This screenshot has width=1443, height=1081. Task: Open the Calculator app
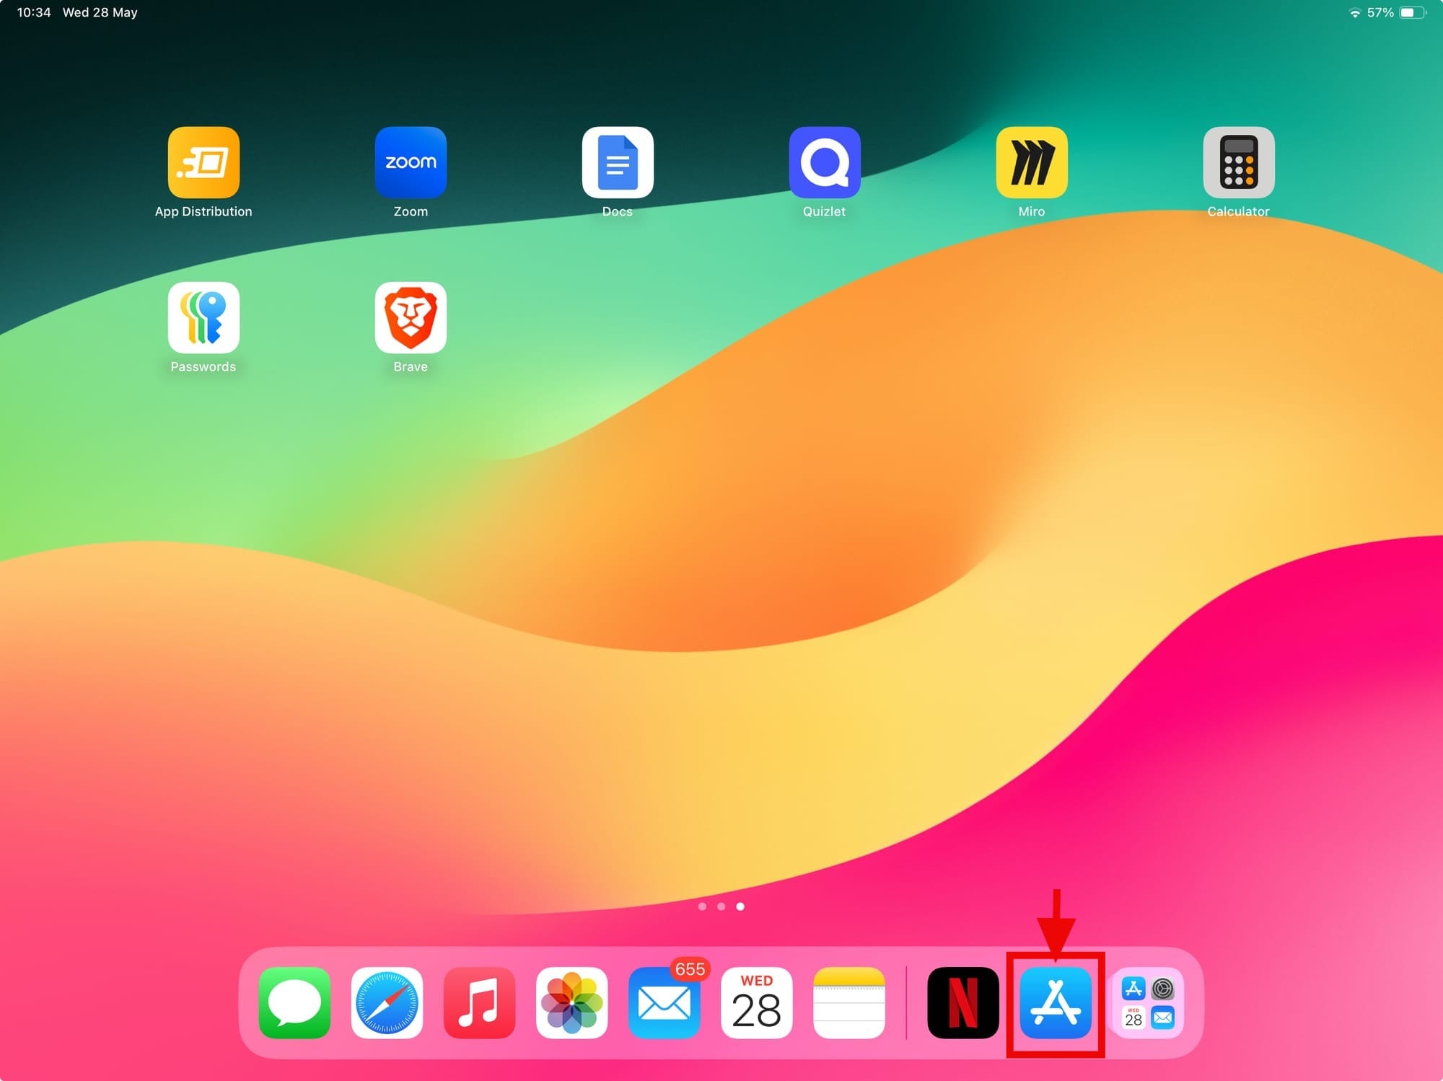(x=1239, y=163)
